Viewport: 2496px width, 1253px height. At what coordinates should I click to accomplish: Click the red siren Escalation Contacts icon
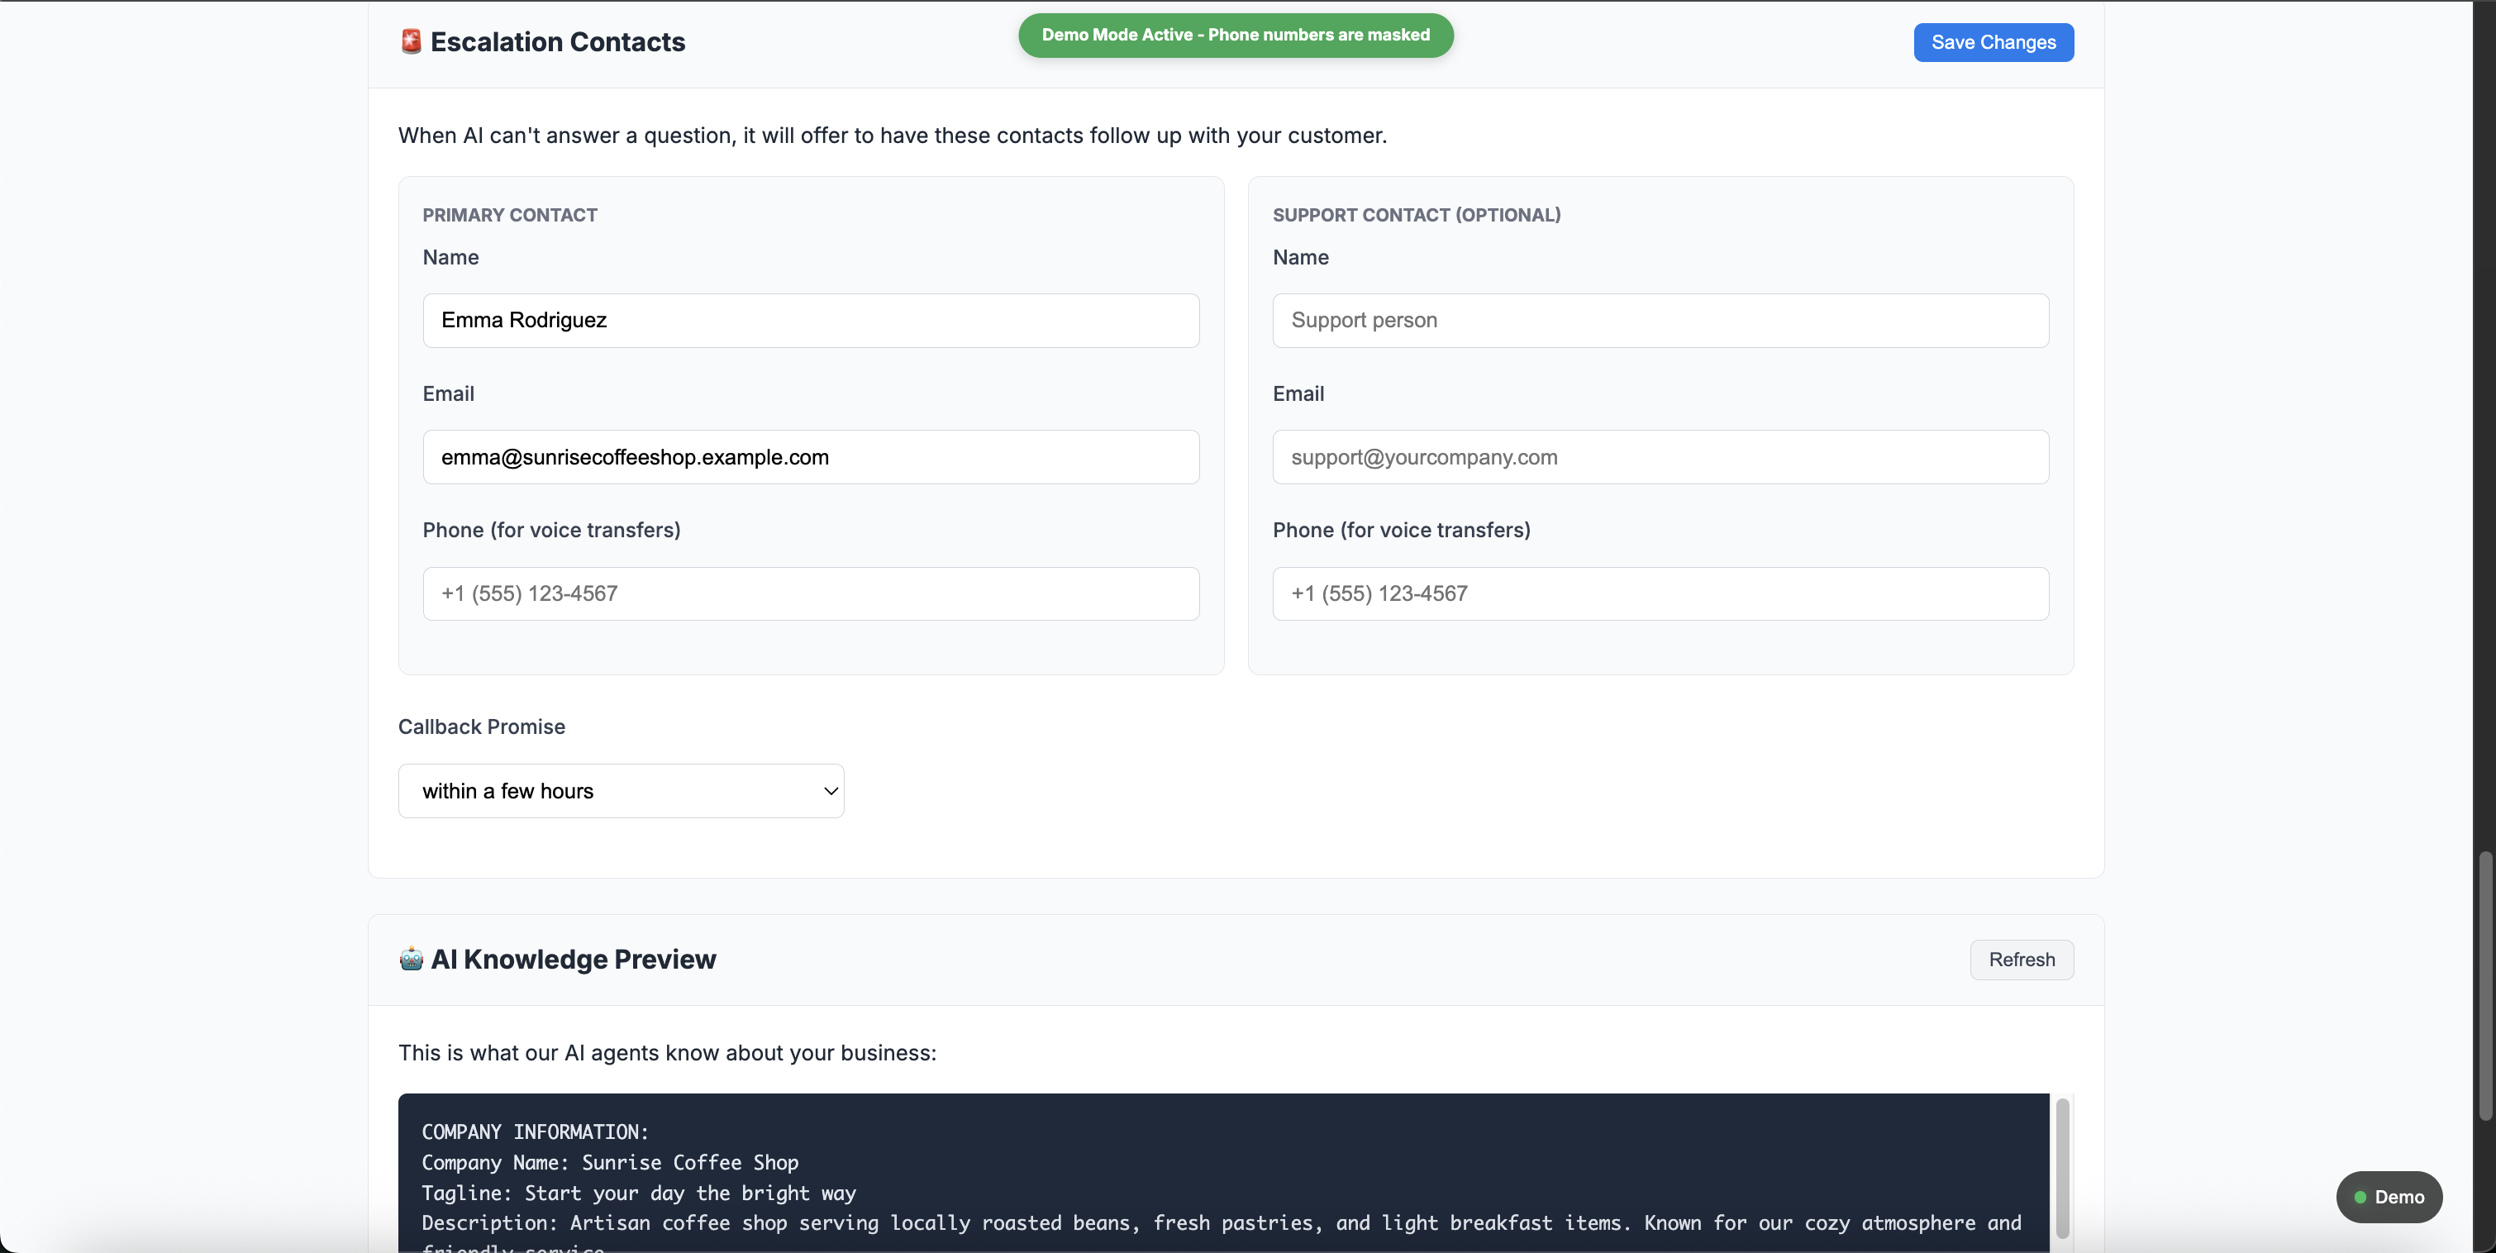(x=411, y=41)
